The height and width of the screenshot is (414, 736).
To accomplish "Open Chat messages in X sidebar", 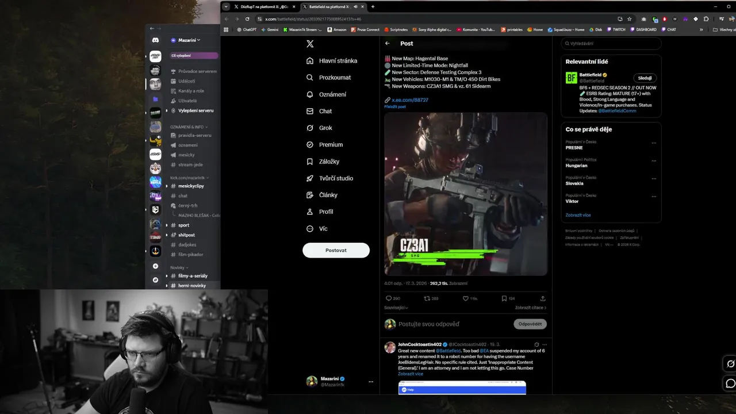I will click(319, 111).
